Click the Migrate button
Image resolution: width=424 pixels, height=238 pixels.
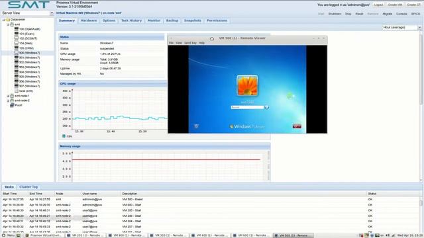(x=387, y=14)
